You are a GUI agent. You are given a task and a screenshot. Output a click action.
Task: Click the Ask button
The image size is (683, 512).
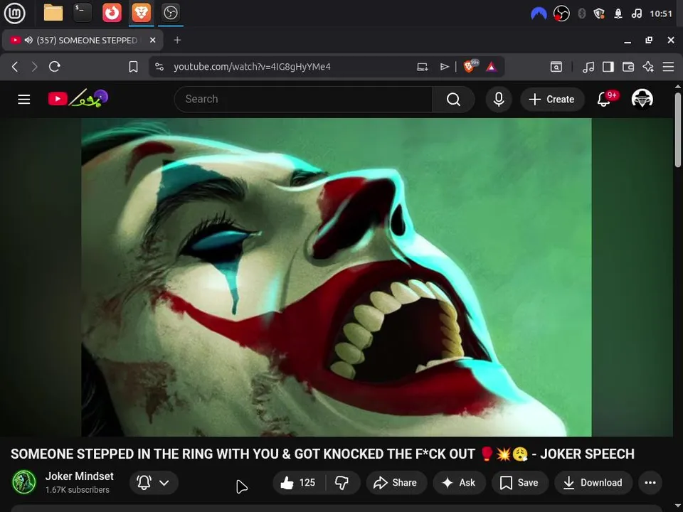[x=459, y=483]
